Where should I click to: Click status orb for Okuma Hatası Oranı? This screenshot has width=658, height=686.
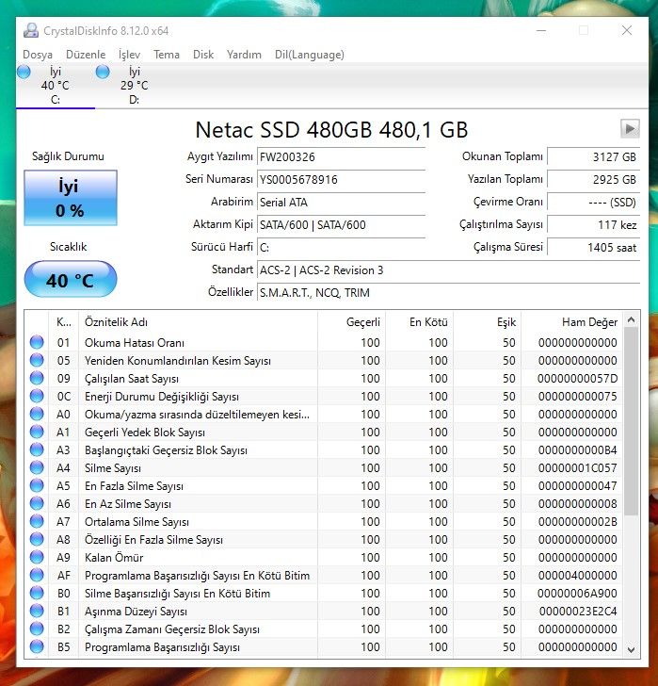[x=37, y=342]
